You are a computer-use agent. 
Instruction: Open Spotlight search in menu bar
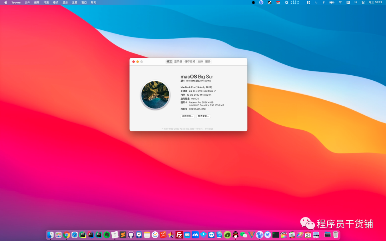tap(356, 2)
